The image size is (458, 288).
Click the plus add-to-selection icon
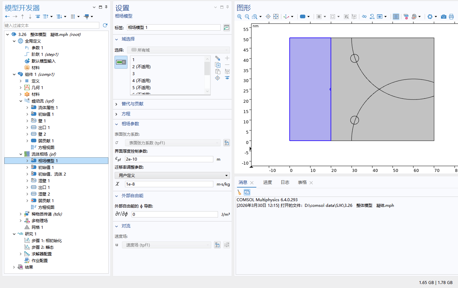click(x=227, y=58)
